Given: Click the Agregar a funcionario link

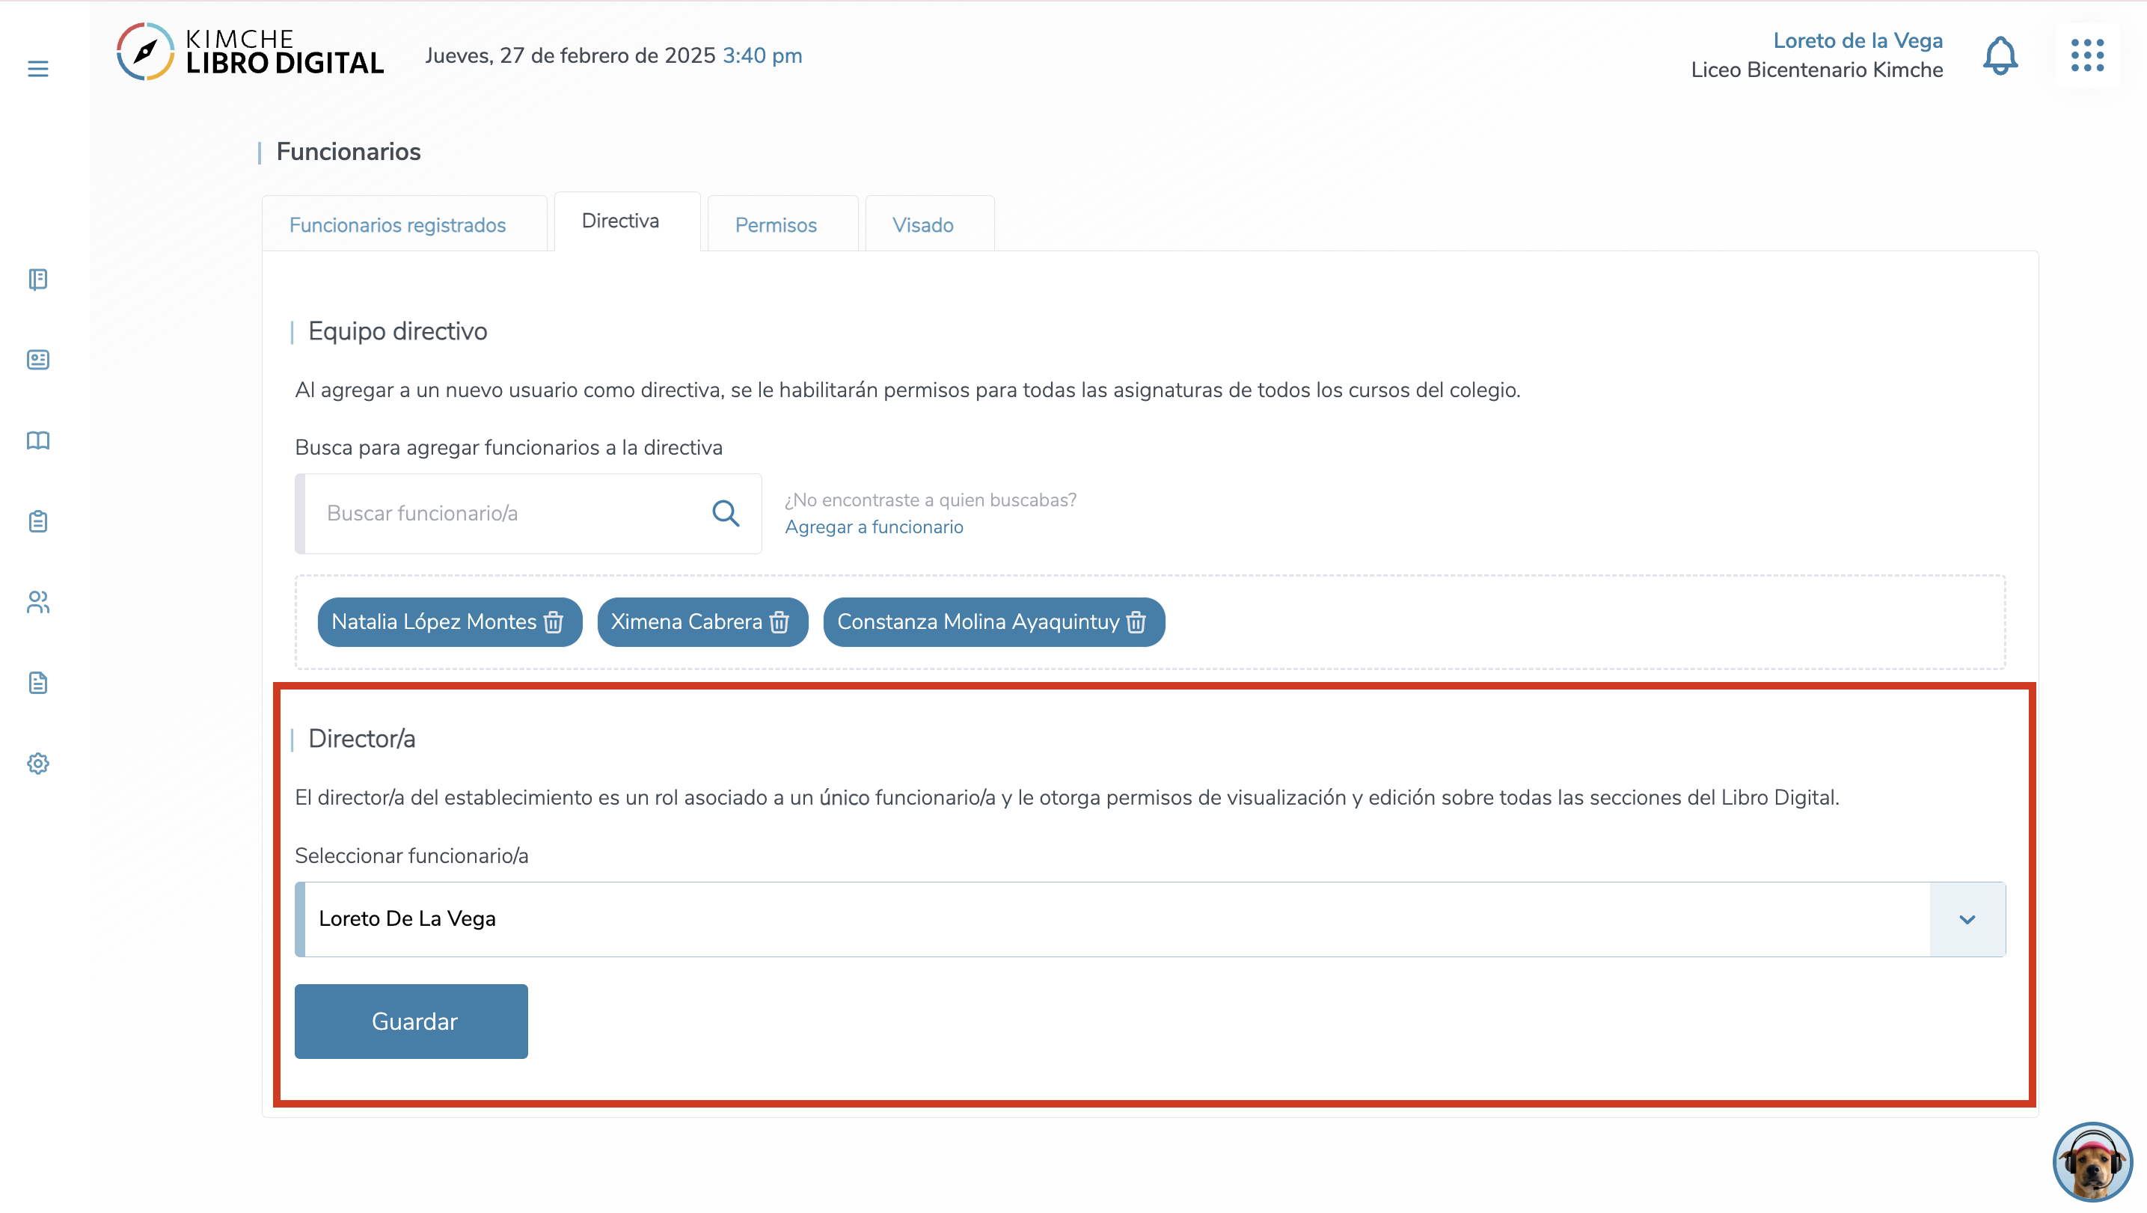Looking at the screenshot, I should pyautogui.click(x=874, y=526).
